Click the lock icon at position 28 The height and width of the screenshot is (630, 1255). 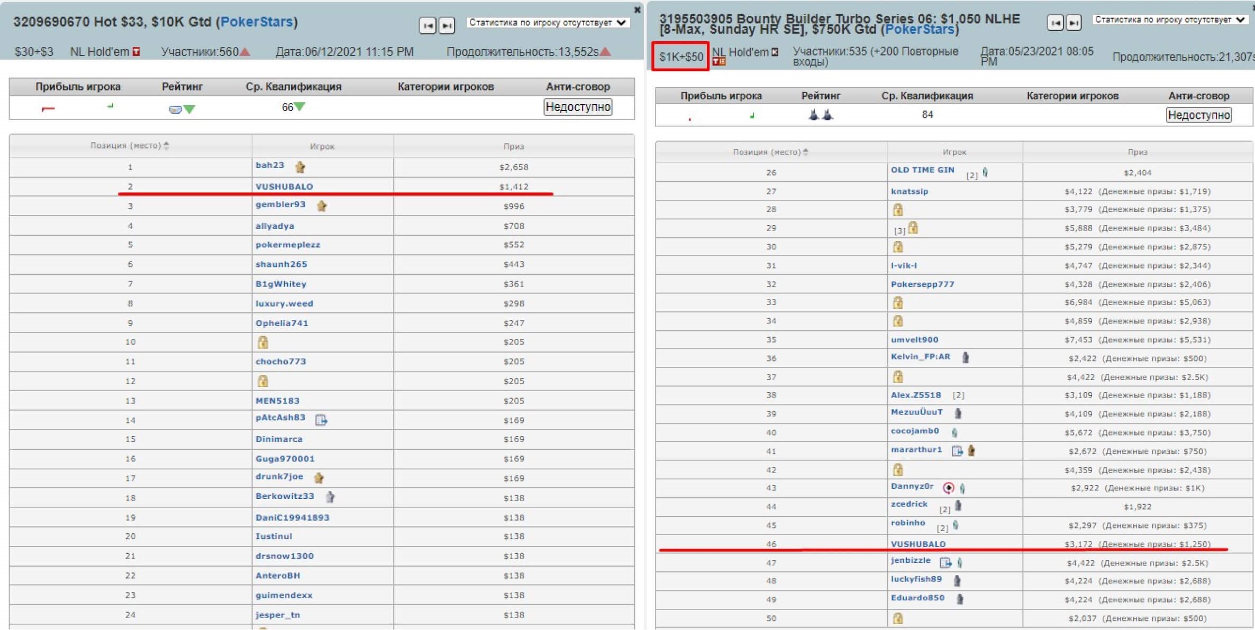click(x=898, y=210)
